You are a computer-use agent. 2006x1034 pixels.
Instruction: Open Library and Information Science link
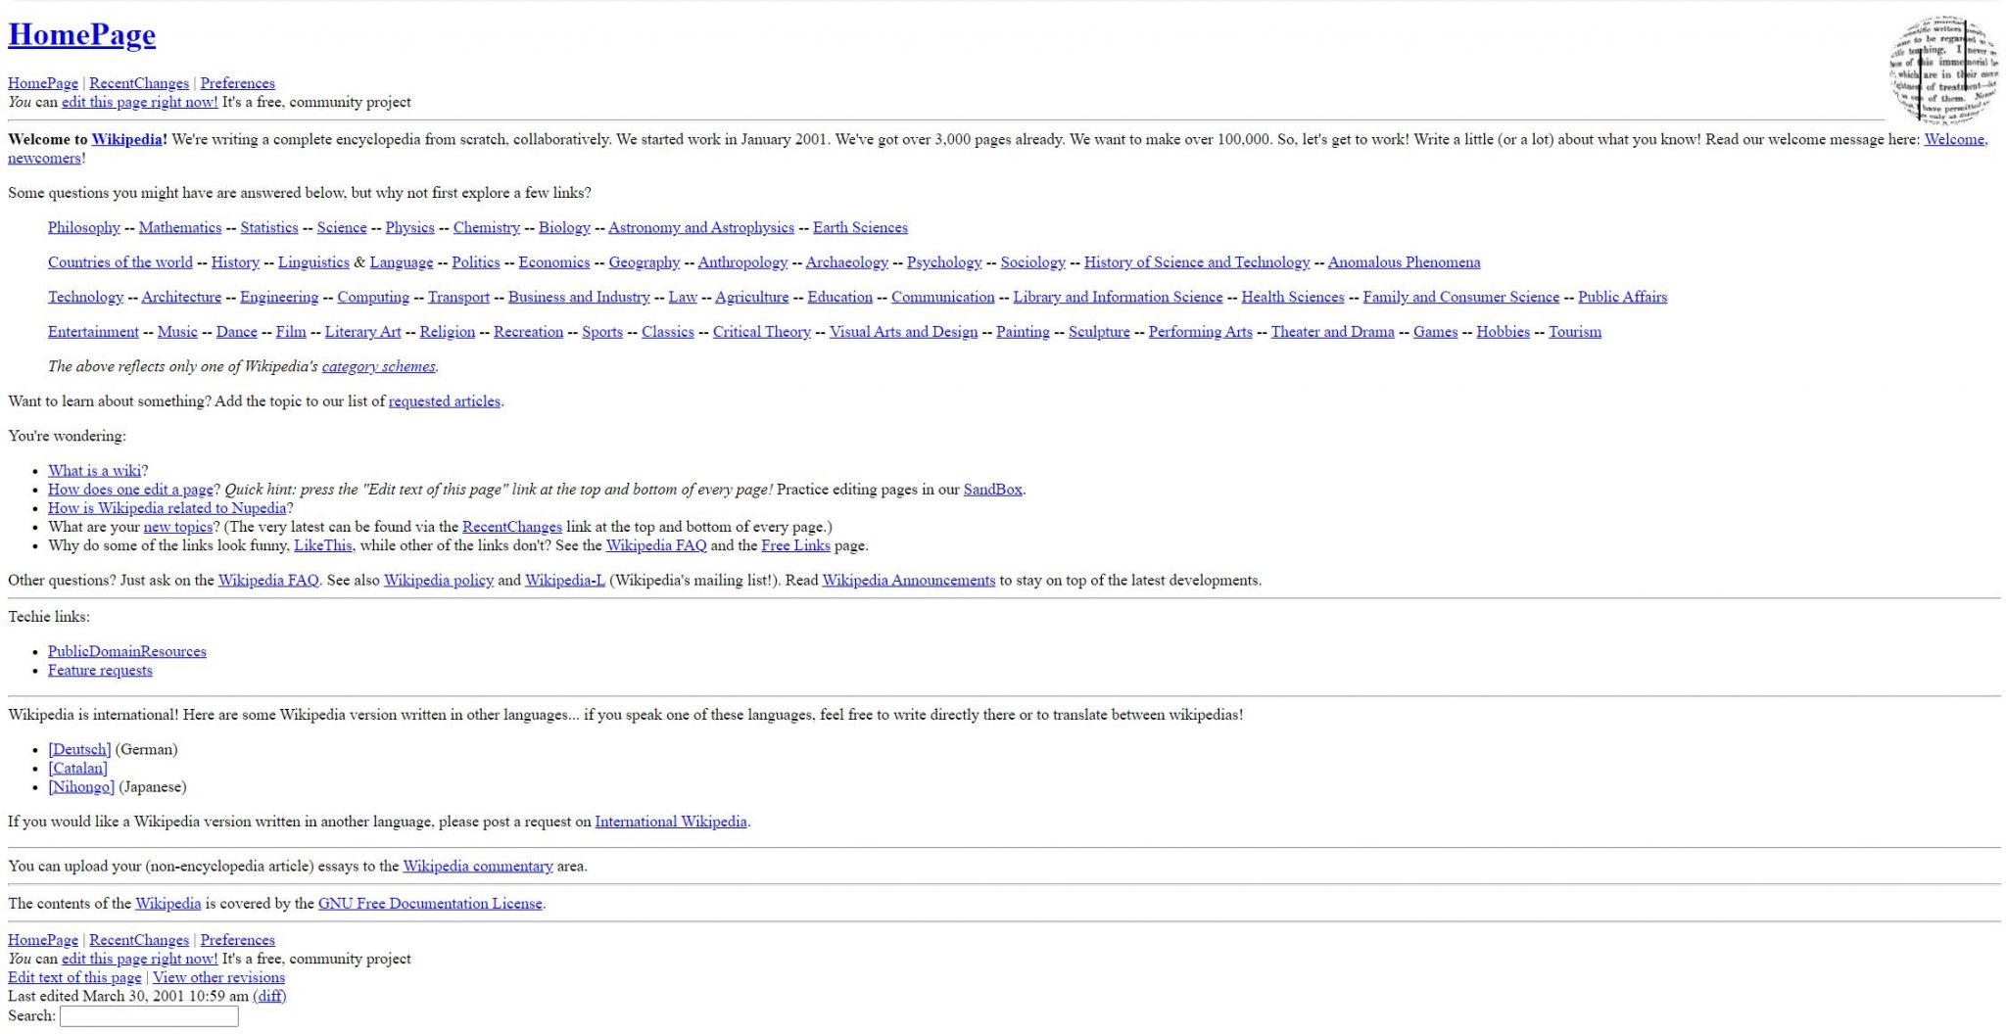pos(1118,297)
